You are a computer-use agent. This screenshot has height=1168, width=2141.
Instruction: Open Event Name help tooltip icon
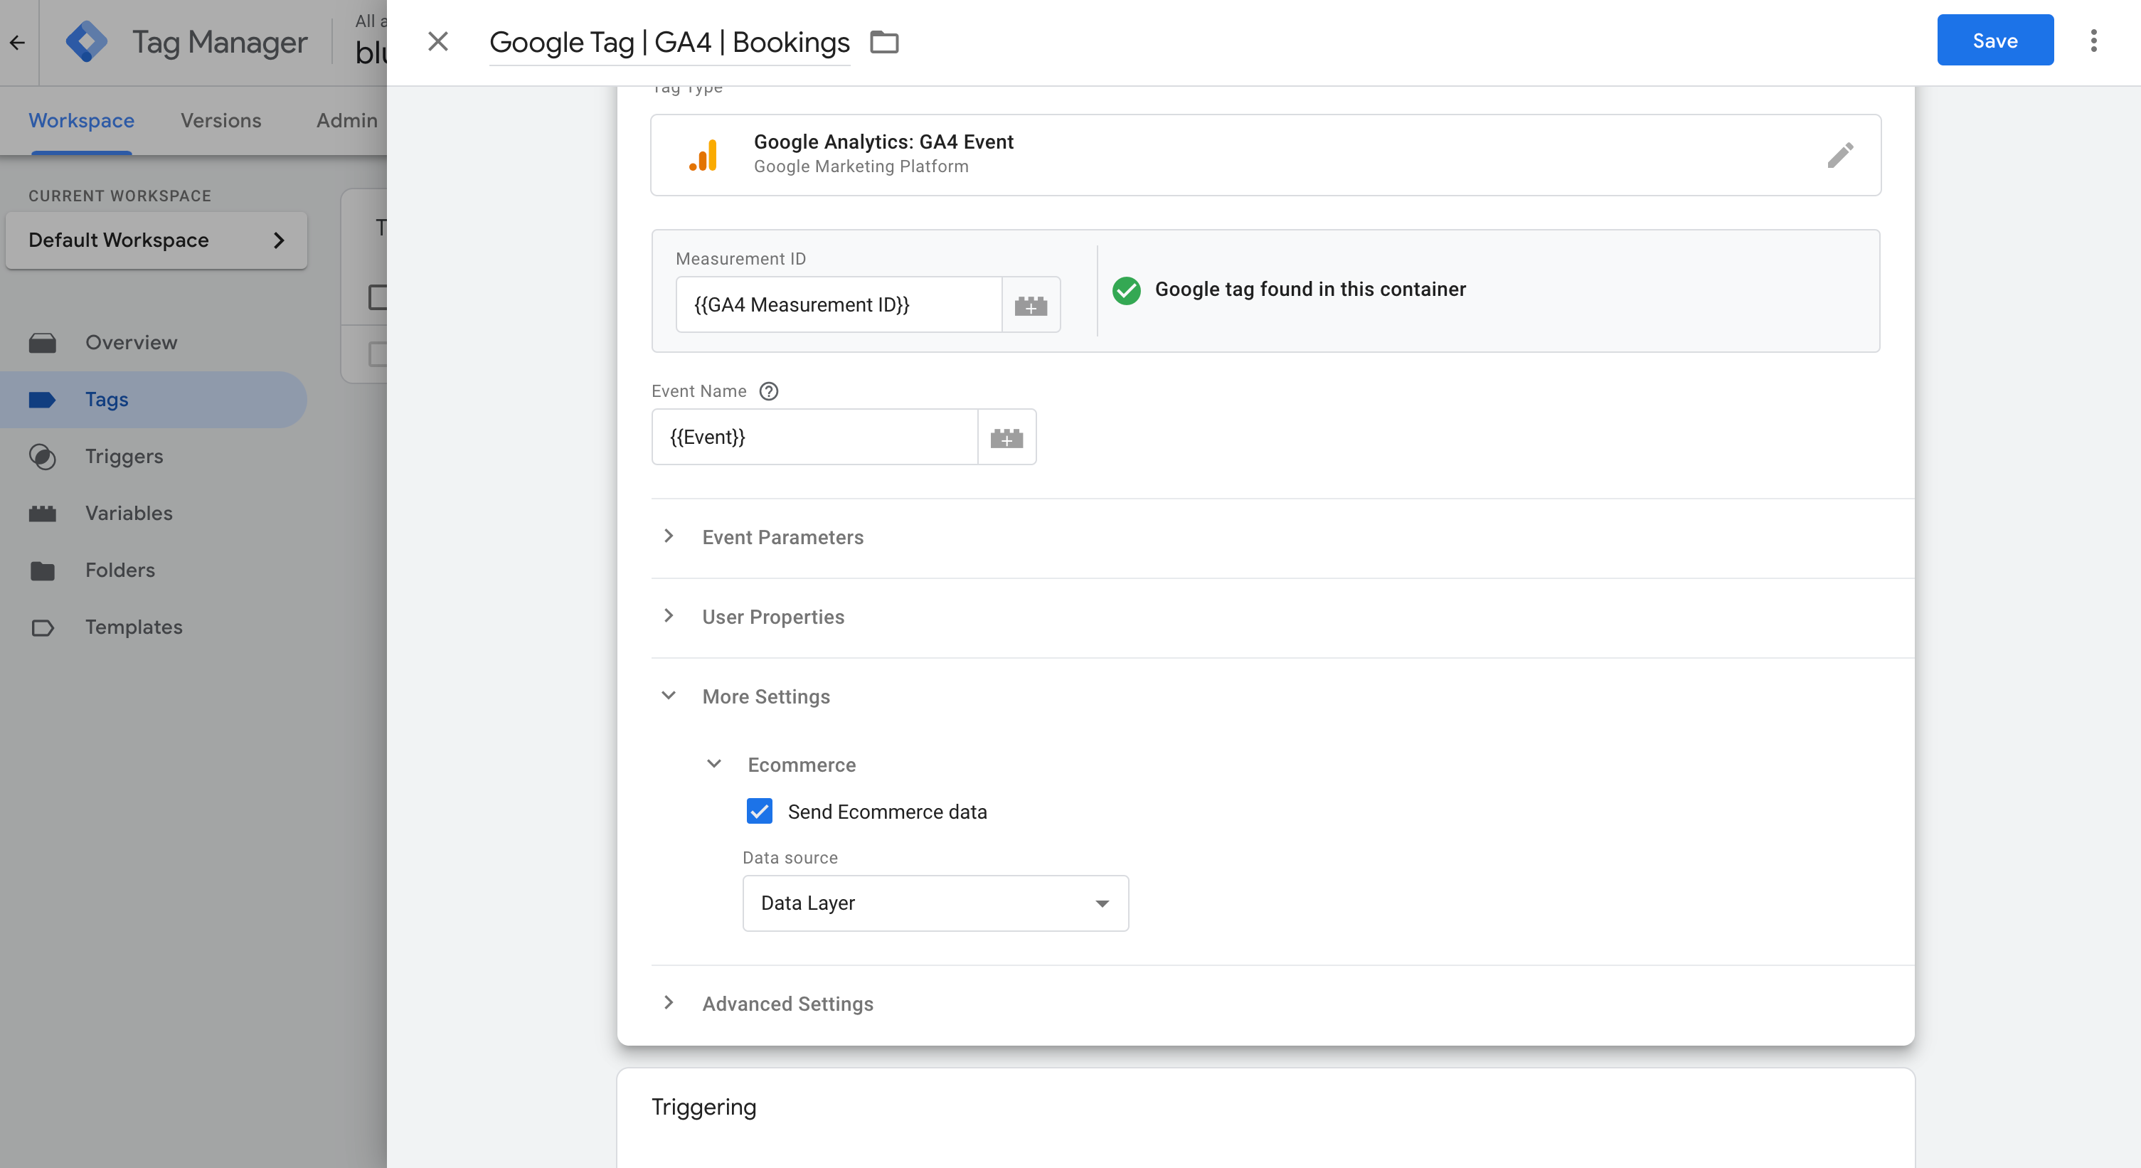[x=769, y=391]
